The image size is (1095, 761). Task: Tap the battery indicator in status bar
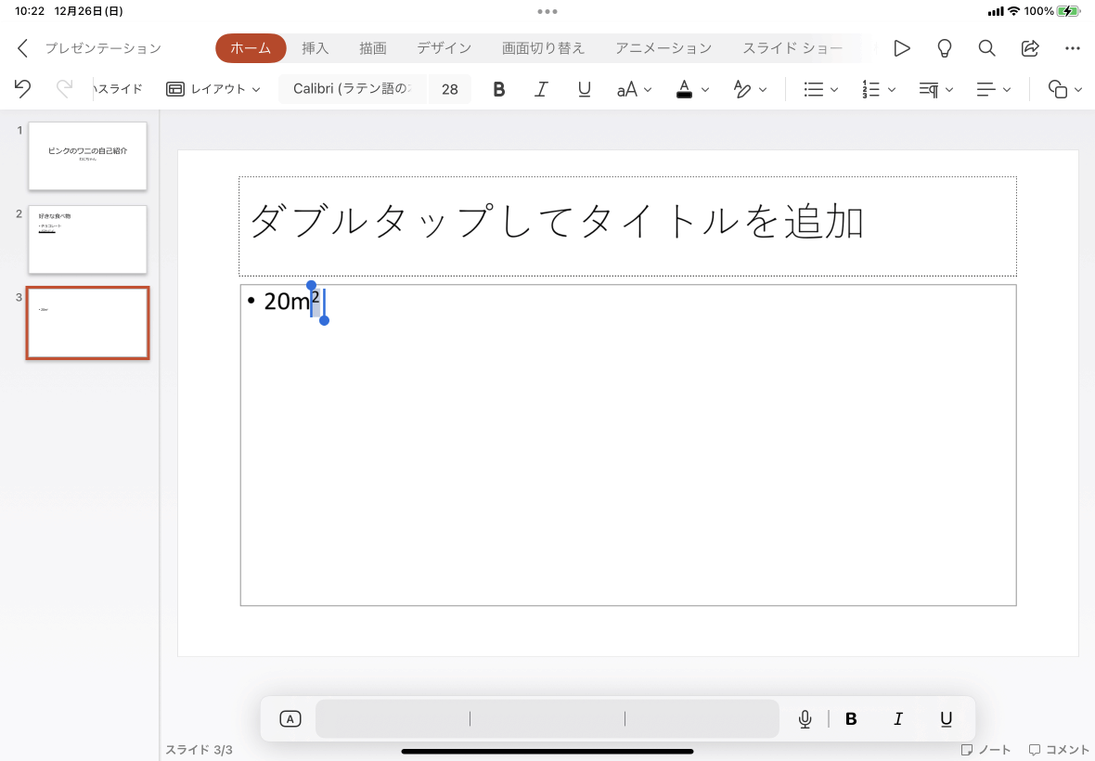[x=1068, y=11]
